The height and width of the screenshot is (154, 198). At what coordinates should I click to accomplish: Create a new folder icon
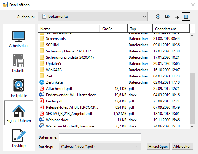[177, 17]
